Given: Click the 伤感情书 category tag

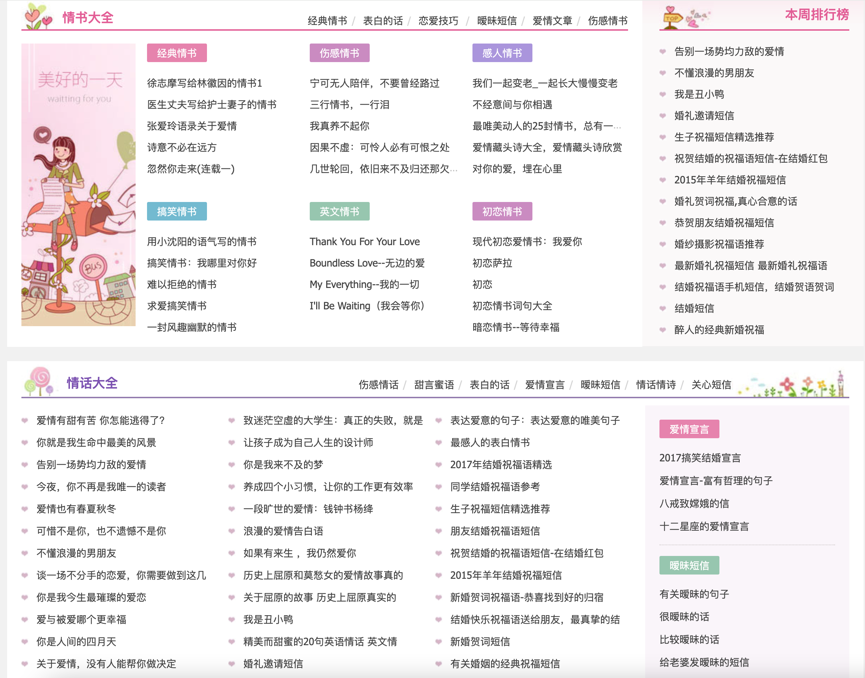Looking at the screenshot, I should [x=339, y=53].
